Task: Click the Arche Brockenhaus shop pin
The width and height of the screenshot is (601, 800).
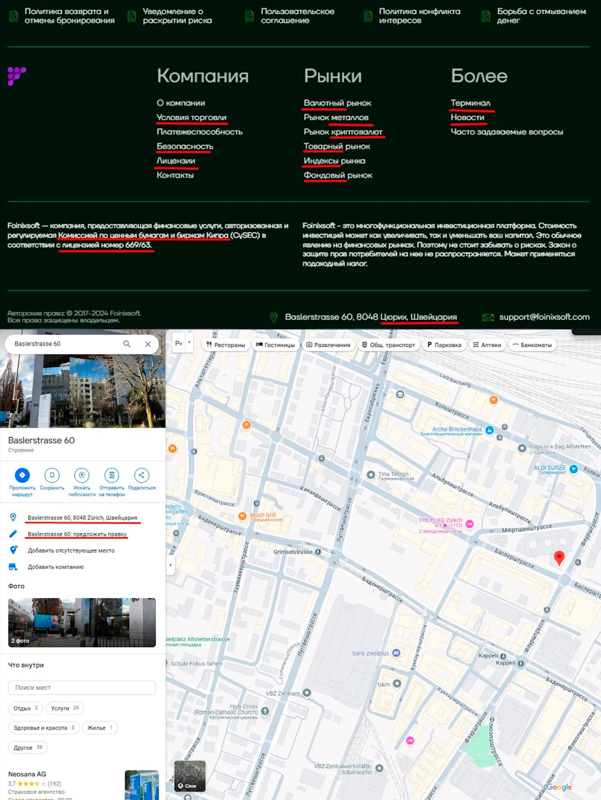Action: coord(490,430)
